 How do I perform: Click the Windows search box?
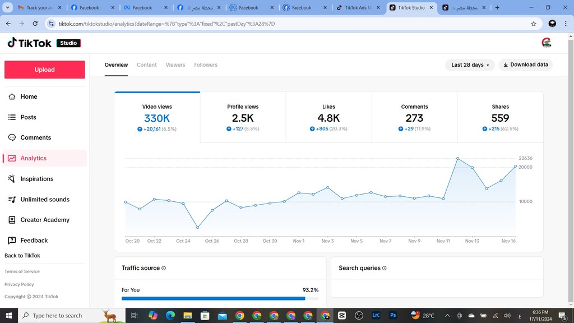tap(71, 316)
